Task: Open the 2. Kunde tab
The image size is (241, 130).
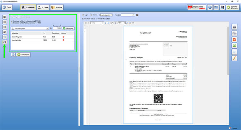Action: pos(43,7)
